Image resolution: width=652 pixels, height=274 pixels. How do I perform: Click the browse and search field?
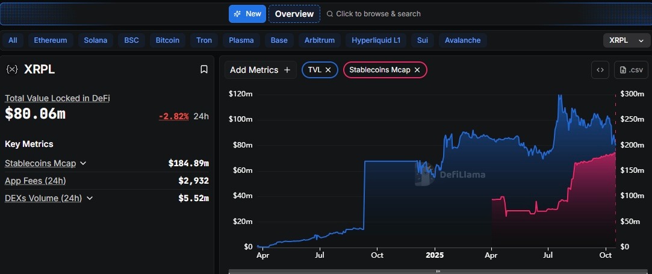pos(378,14)
